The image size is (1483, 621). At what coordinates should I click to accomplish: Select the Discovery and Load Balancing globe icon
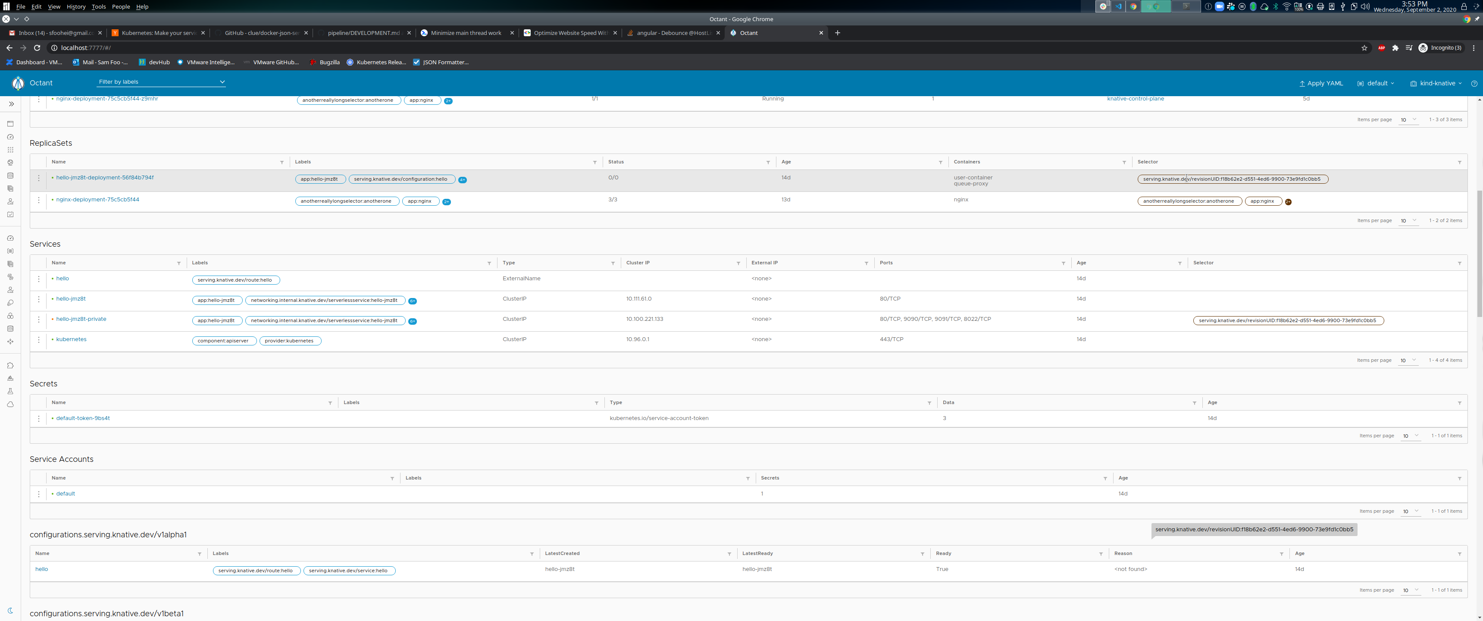click(x=10, y=162)
